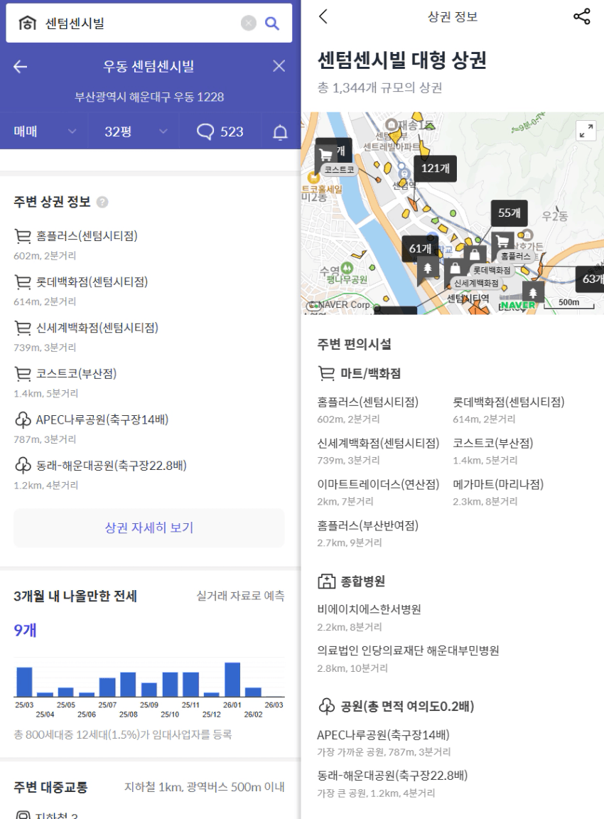Expand the map to fullscreen

pyautogui.click(x=586, y=131)
